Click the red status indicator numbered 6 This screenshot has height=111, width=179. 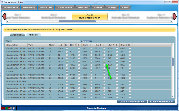tap(9, 108)
